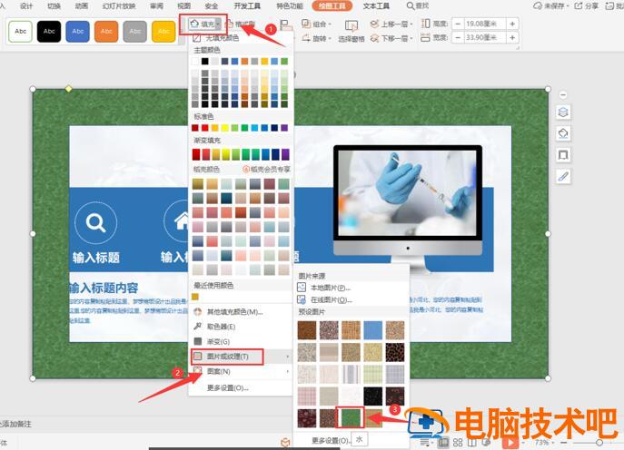Select the orange Abc shape style preset
The image size is (624, 450).
coord(106,31)
